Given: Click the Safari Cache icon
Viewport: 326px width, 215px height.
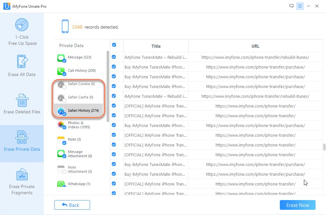Looking at the screenshot, I should 61,98.
